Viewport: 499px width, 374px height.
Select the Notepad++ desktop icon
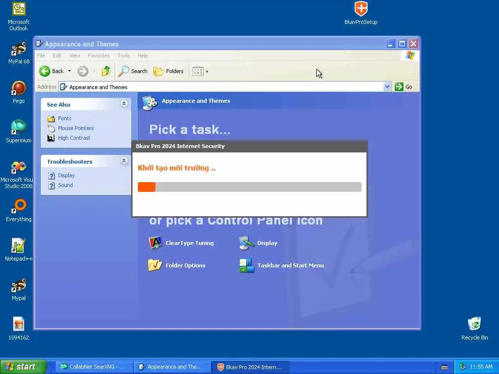(19, 250)
